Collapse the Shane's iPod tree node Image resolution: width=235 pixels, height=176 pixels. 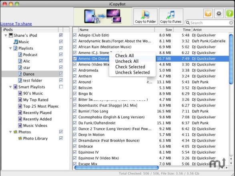click(x=6, y=36)
